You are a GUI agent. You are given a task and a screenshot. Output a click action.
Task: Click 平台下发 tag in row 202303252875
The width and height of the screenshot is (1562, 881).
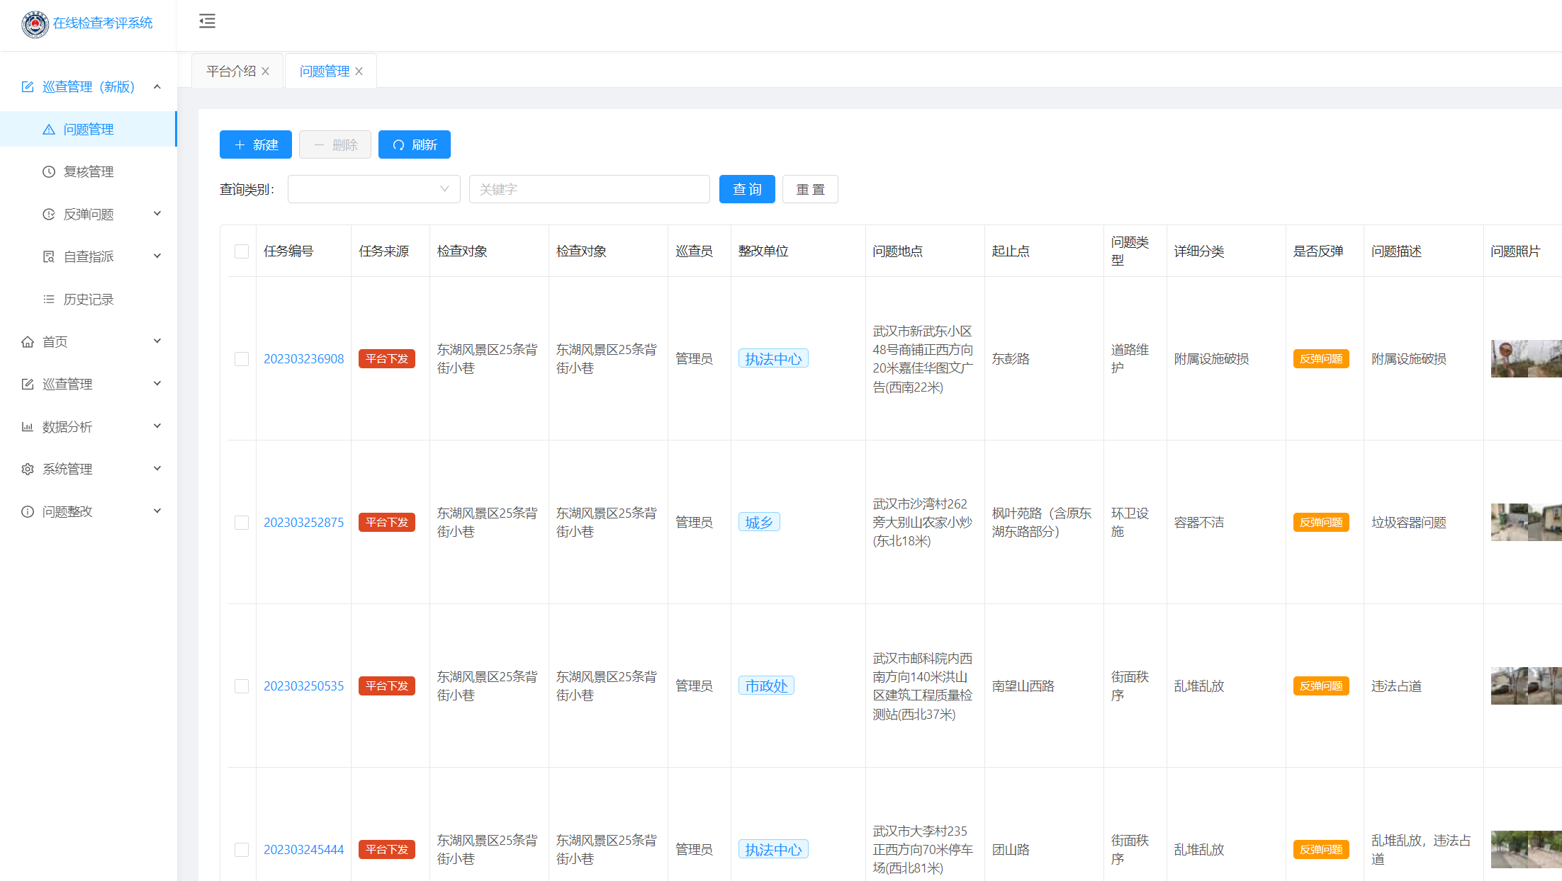coord(387,523)
